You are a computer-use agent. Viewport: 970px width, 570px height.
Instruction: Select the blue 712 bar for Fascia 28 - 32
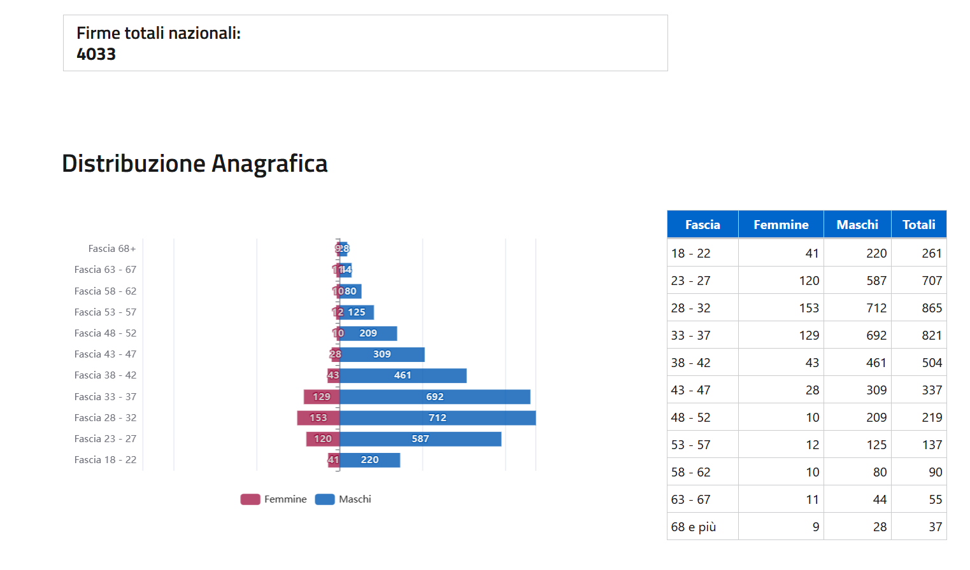click(438, 418)
